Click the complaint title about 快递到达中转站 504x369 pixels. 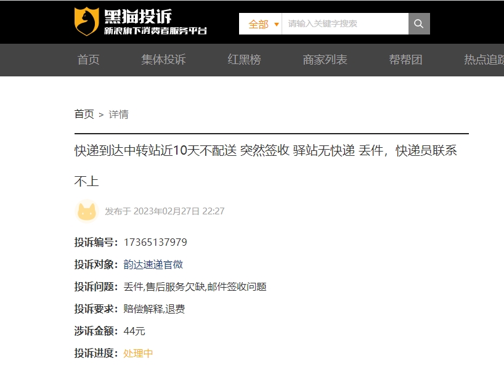point(266,166)
